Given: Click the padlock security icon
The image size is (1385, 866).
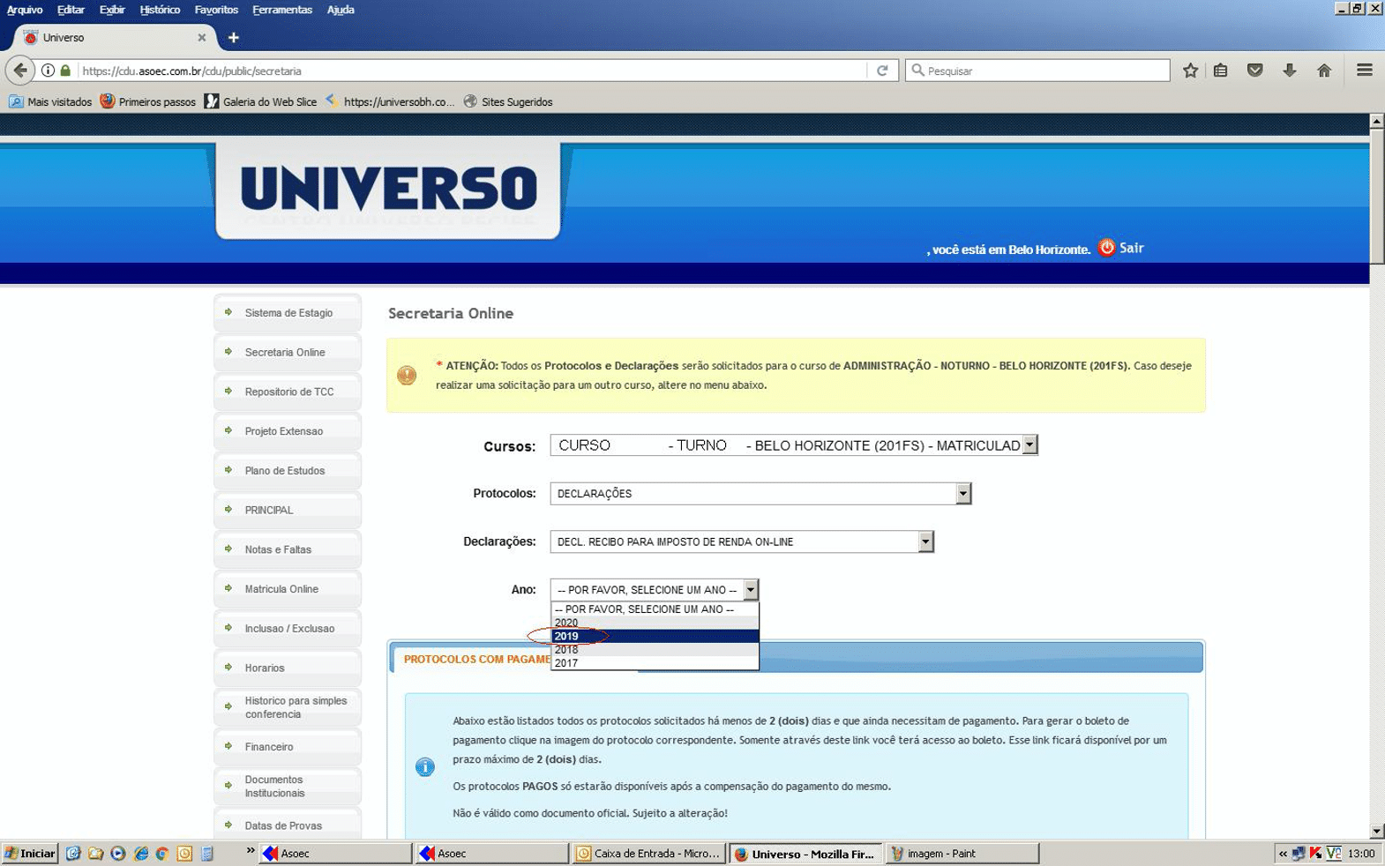Looking at the screenshot, I should point(64,71).
